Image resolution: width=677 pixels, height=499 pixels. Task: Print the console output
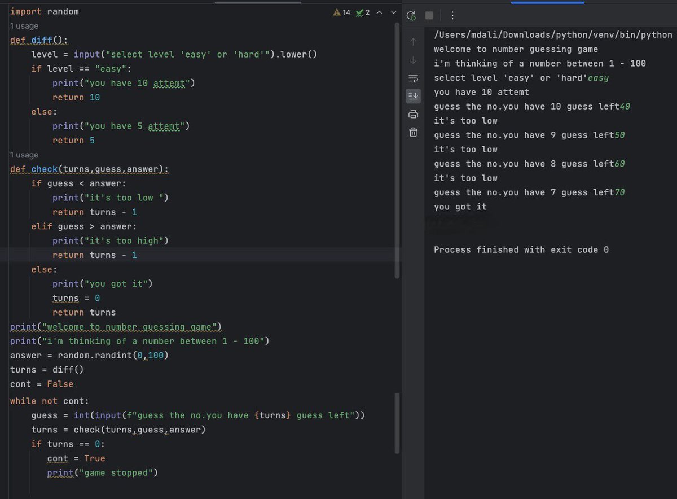(x=414, y=113)
